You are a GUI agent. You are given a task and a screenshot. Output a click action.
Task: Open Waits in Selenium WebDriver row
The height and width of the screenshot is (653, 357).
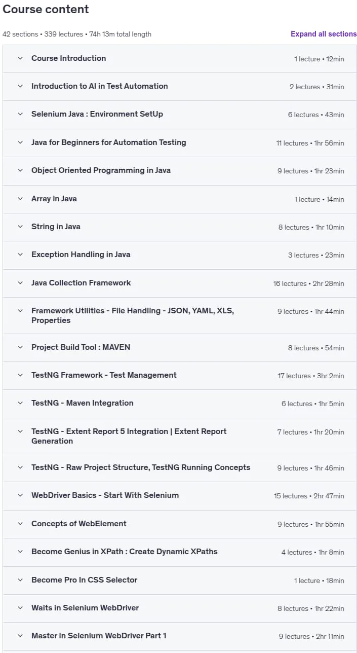(180, 608)
